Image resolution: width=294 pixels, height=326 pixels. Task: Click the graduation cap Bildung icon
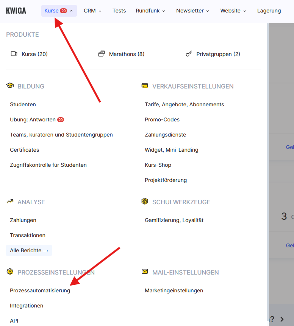tap(10, 86)
